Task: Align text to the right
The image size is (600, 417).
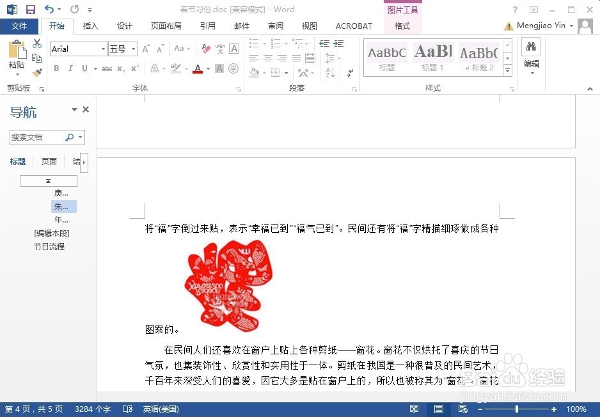Action: (x=282, y=58)
